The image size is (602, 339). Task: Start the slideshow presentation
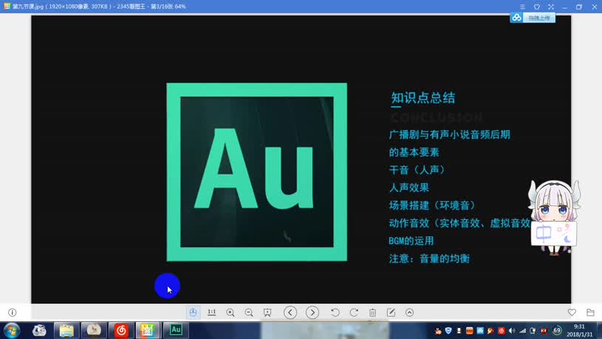tap(267, 312)
